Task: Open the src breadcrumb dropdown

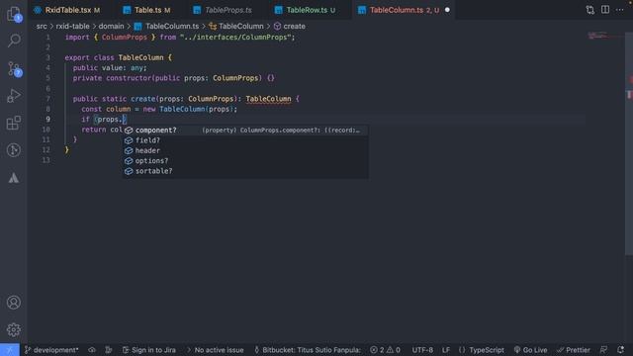Action: click(42, 27)
